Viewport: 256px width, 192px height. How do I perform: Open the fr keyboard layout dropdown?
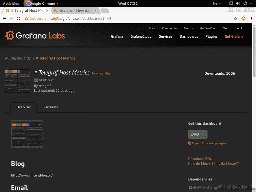pos(217,3)
